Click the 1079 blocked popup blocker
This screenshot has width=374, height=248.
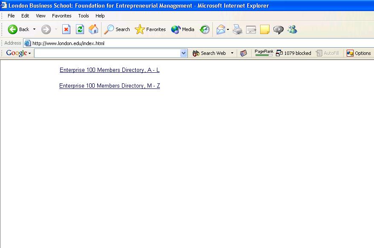(293, 53)
